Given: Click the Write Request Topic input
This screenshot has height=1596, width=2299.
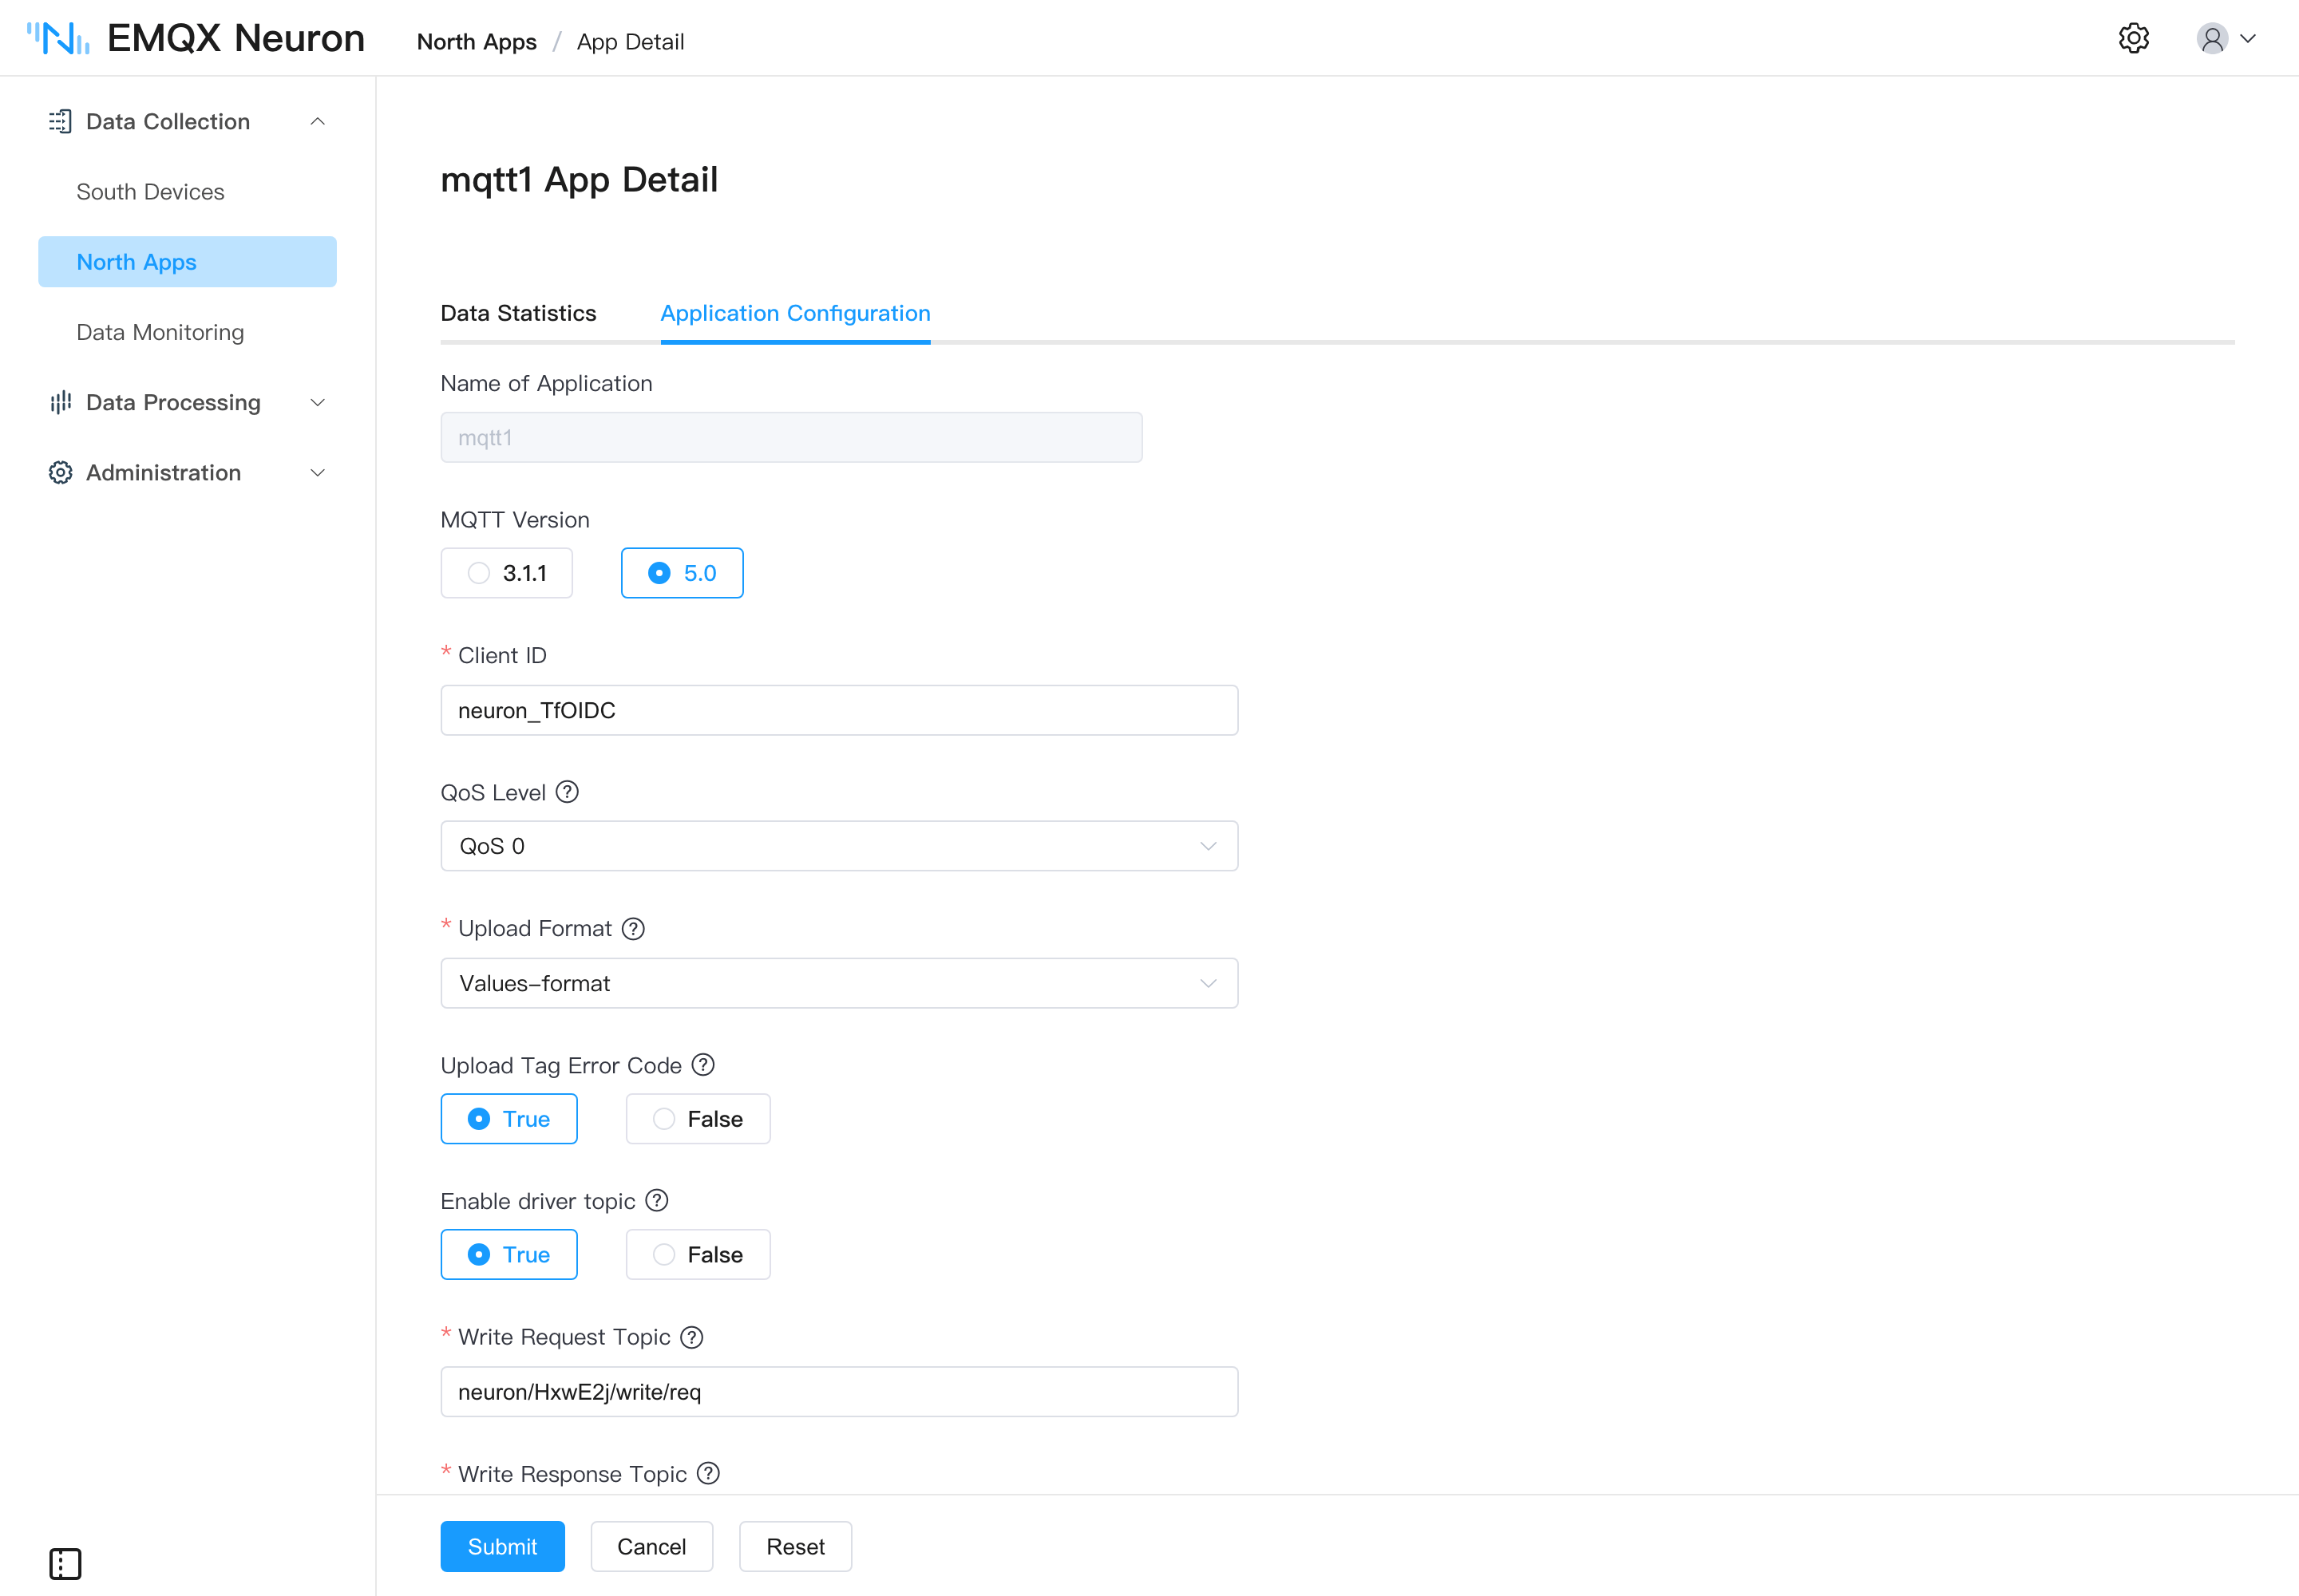Looking at the screenshot, I should click(x=839, y=1391).
